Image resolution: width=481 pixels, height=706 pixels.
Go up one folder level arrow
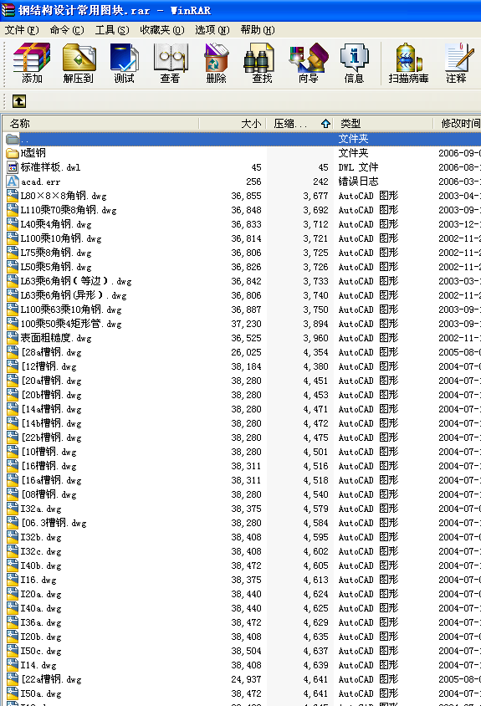pos(19,101)
